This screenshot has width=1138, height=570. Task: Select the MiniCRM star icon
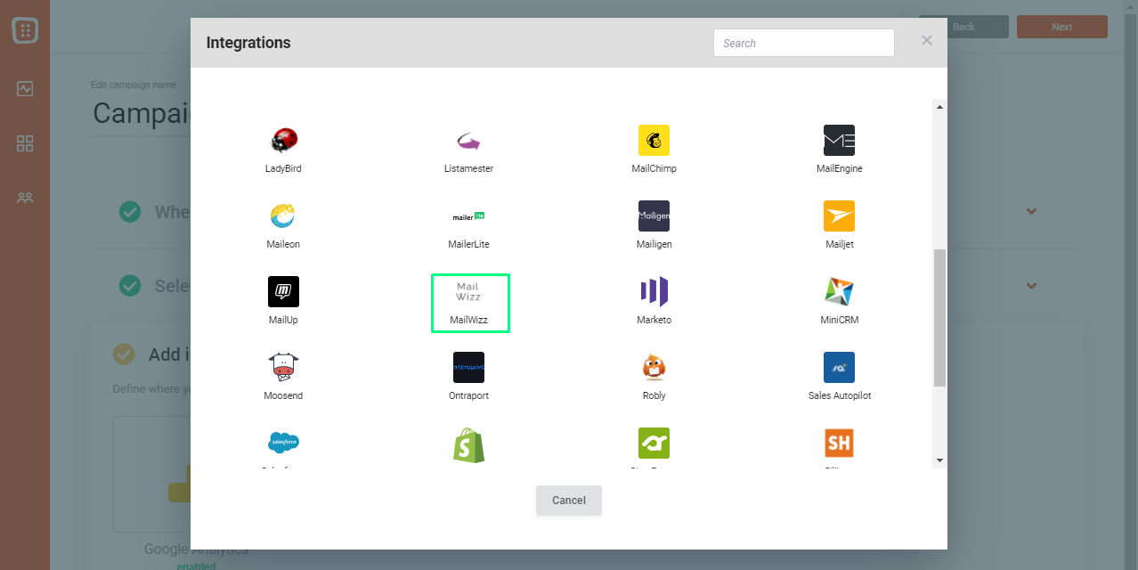pos(839,291)
